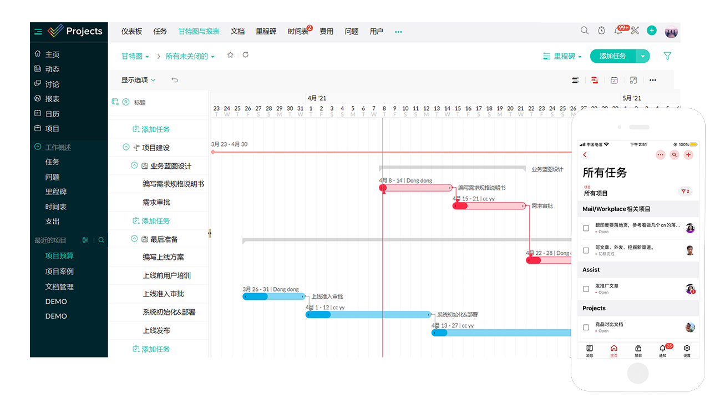Switch to the 任务 tab

(x=160, y=32)
